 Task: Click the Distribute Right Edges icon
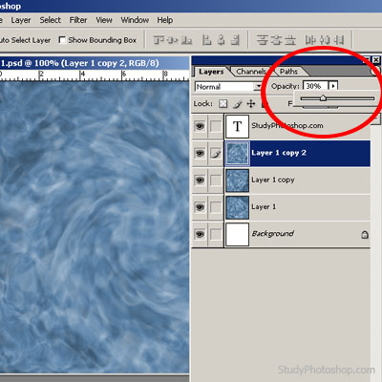[x=339, y=40]
